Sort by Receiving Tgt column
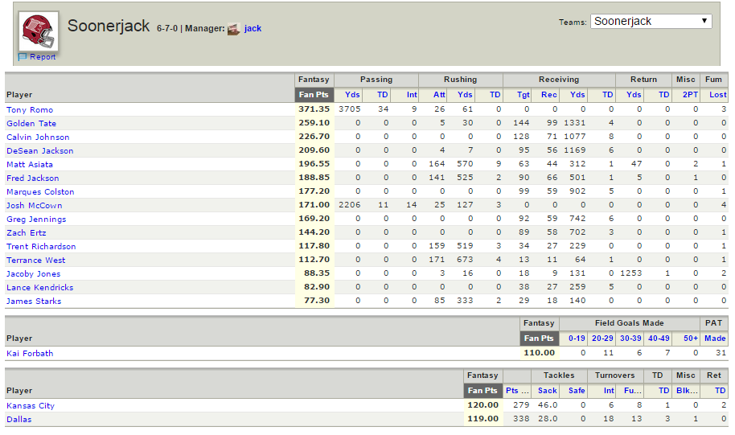Screen dimensions: 735x435 click(524, 94)
